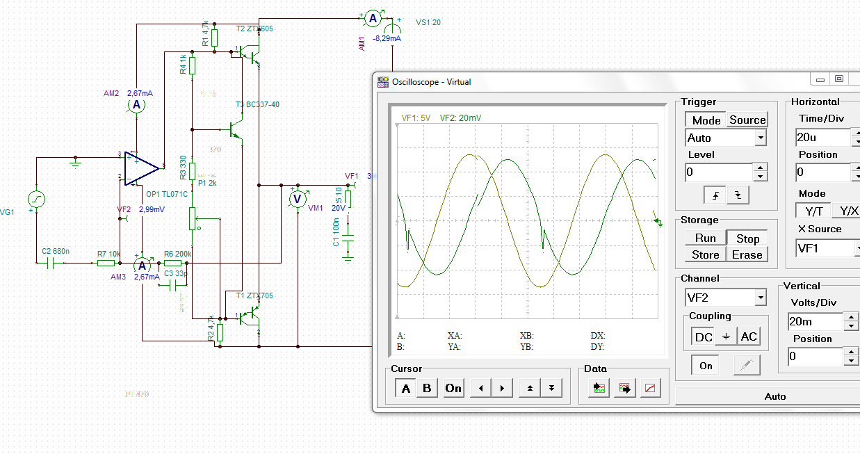860x454 pixels.
Task: Toggle cursor B button
Action: (428, 388)
